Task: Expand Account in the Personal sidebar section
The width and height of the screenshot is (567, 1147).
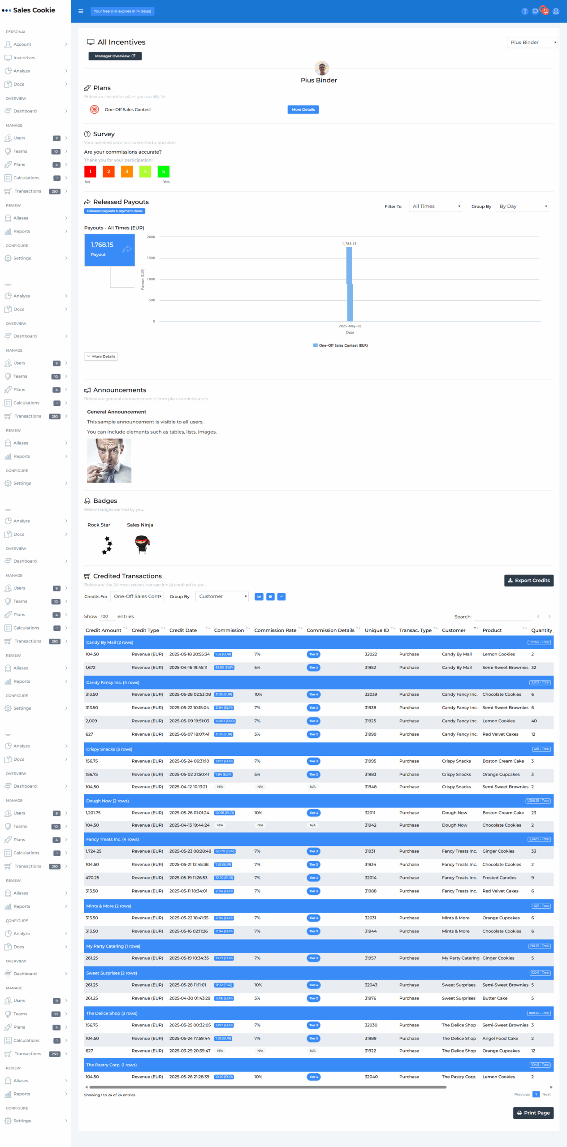Action: tap(36, 44)
